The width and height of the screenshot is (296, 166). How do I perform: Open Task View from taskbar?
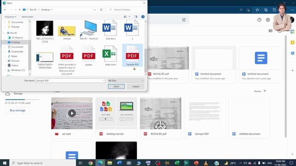pyautogui.click(x=81, y=163)
